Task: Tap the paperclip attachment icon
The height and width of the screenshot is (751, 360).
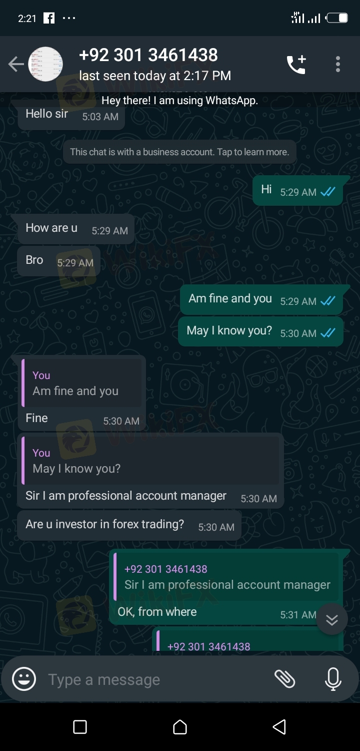Action: click(x=285, y=679)
